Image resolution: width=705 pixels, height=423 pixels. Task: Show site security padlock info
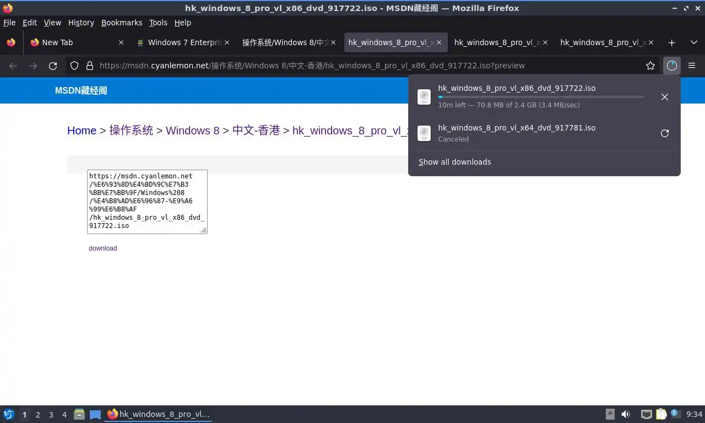[90, 66]
